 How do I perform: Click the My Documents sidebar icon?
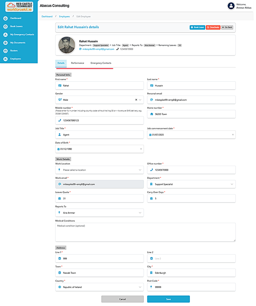[x=5, y=43]
